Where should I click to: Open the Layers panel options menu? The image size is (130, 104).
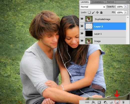(x=127, y=2)
